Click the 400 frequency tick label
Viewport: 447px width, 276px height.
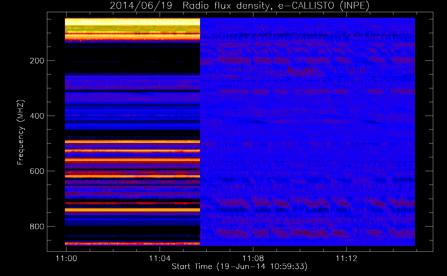point(37,116)
